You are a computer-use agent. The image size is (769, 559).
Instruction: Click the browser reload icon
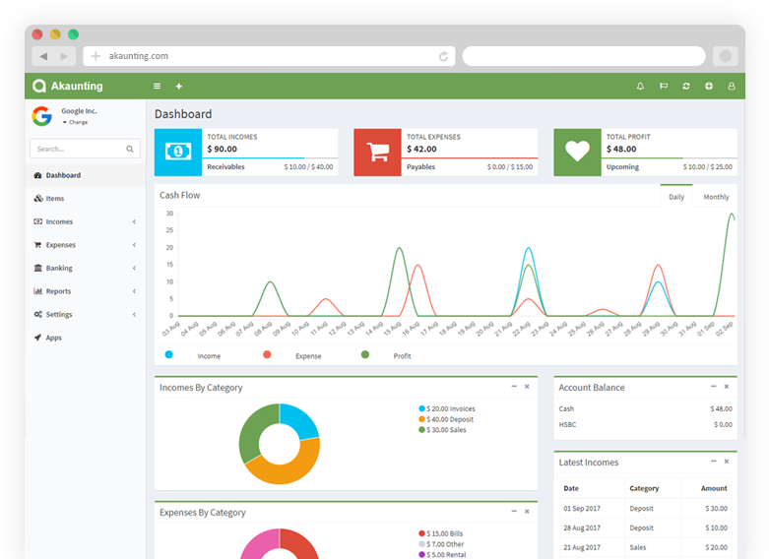pyautogui.click(x=443, y=56)
